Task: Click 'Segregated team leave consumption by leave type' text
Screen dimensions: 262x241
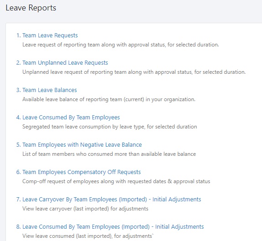Action: click(x=110, y=127)
